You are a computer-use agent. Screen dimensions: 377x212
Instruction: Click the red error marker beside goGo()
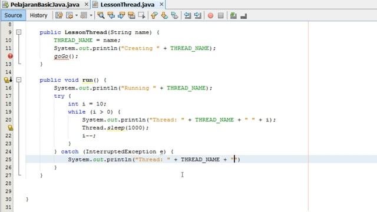coord(10,56)
